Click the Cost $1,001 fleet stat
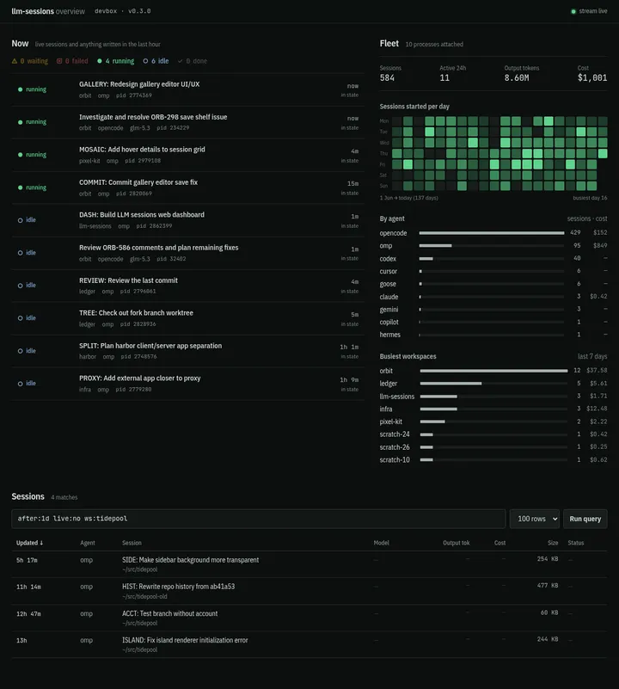Viewport: 619px width, 689px height. (592, 74)
